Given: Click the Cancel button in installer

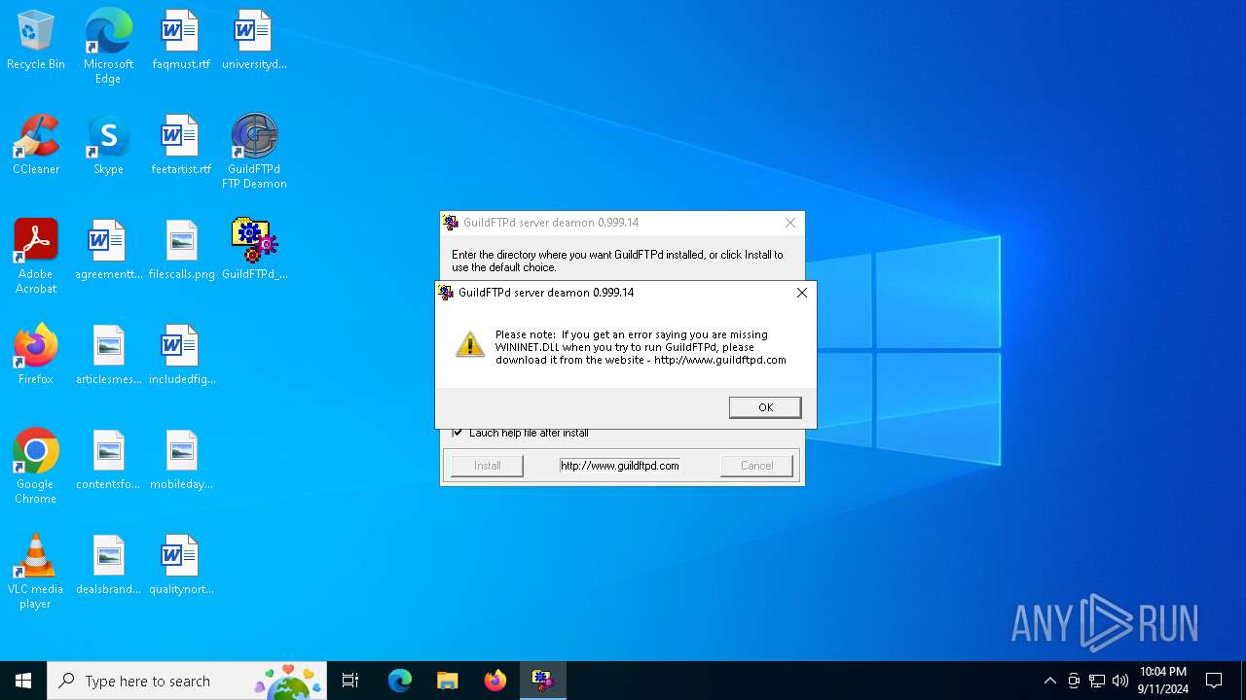Looking at the screenshot, I should click(756, 466).
